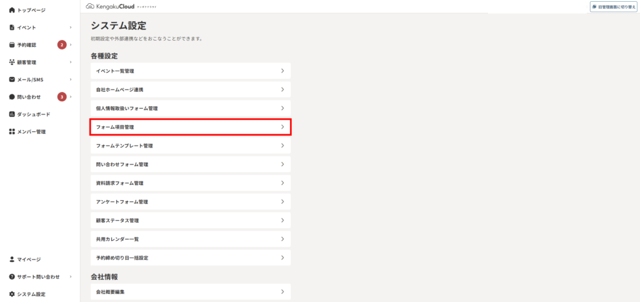Viewport: 640px width, 302px height.
Task: Click the calendar icon beside 予約確認
Action: click(x=12, y=45)
